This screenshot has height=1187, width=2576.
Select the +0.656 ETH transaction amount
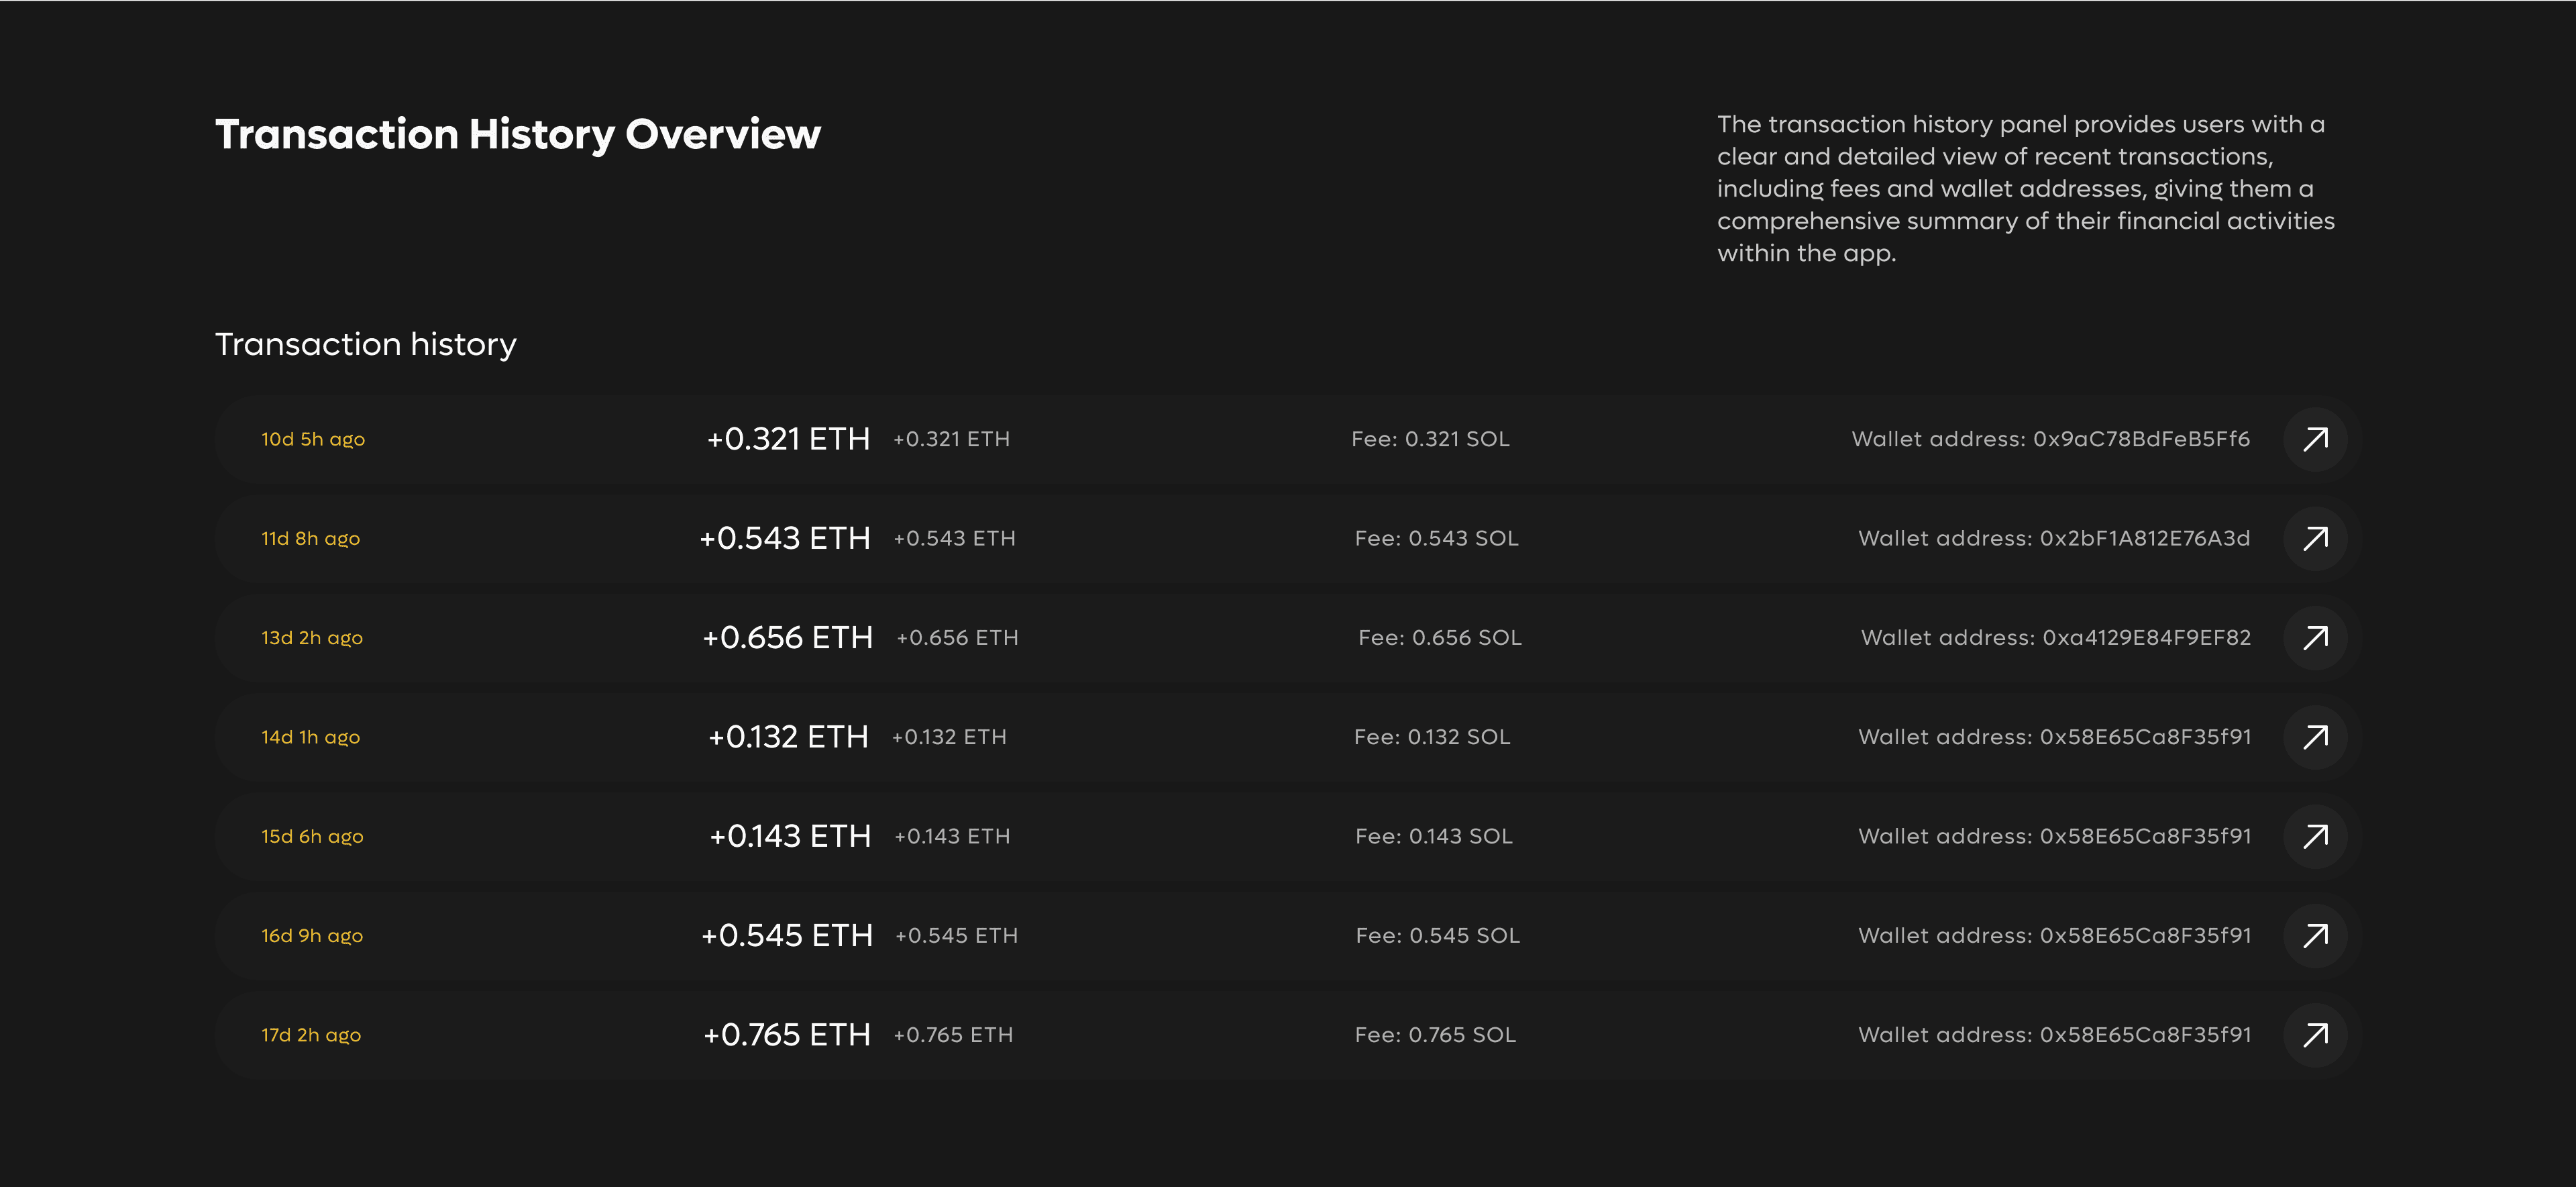click(787, 637)
